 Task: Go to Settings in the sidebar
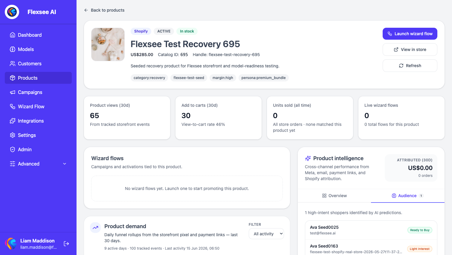(x=38, y=135)
